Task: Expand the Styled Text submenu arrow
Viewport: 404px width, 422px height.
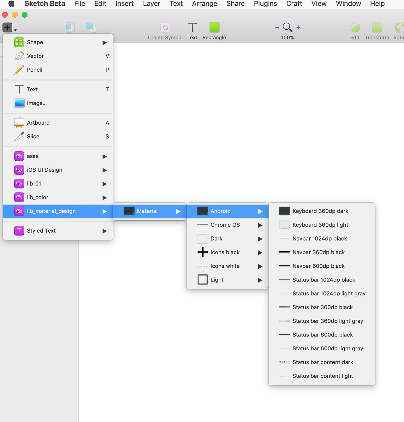Action: pos(104,231)
